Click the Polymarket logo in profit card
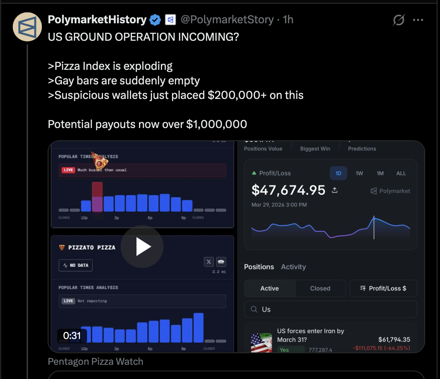 coord(390,191)
